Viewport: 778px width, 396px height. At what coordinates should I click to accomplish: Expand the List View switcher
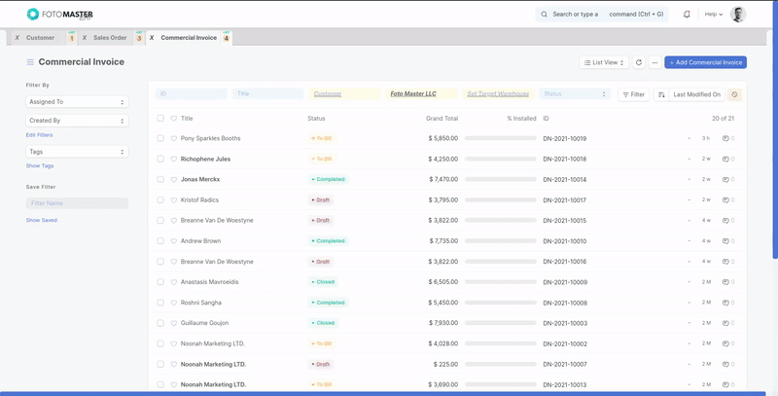(x=604, y=62)
